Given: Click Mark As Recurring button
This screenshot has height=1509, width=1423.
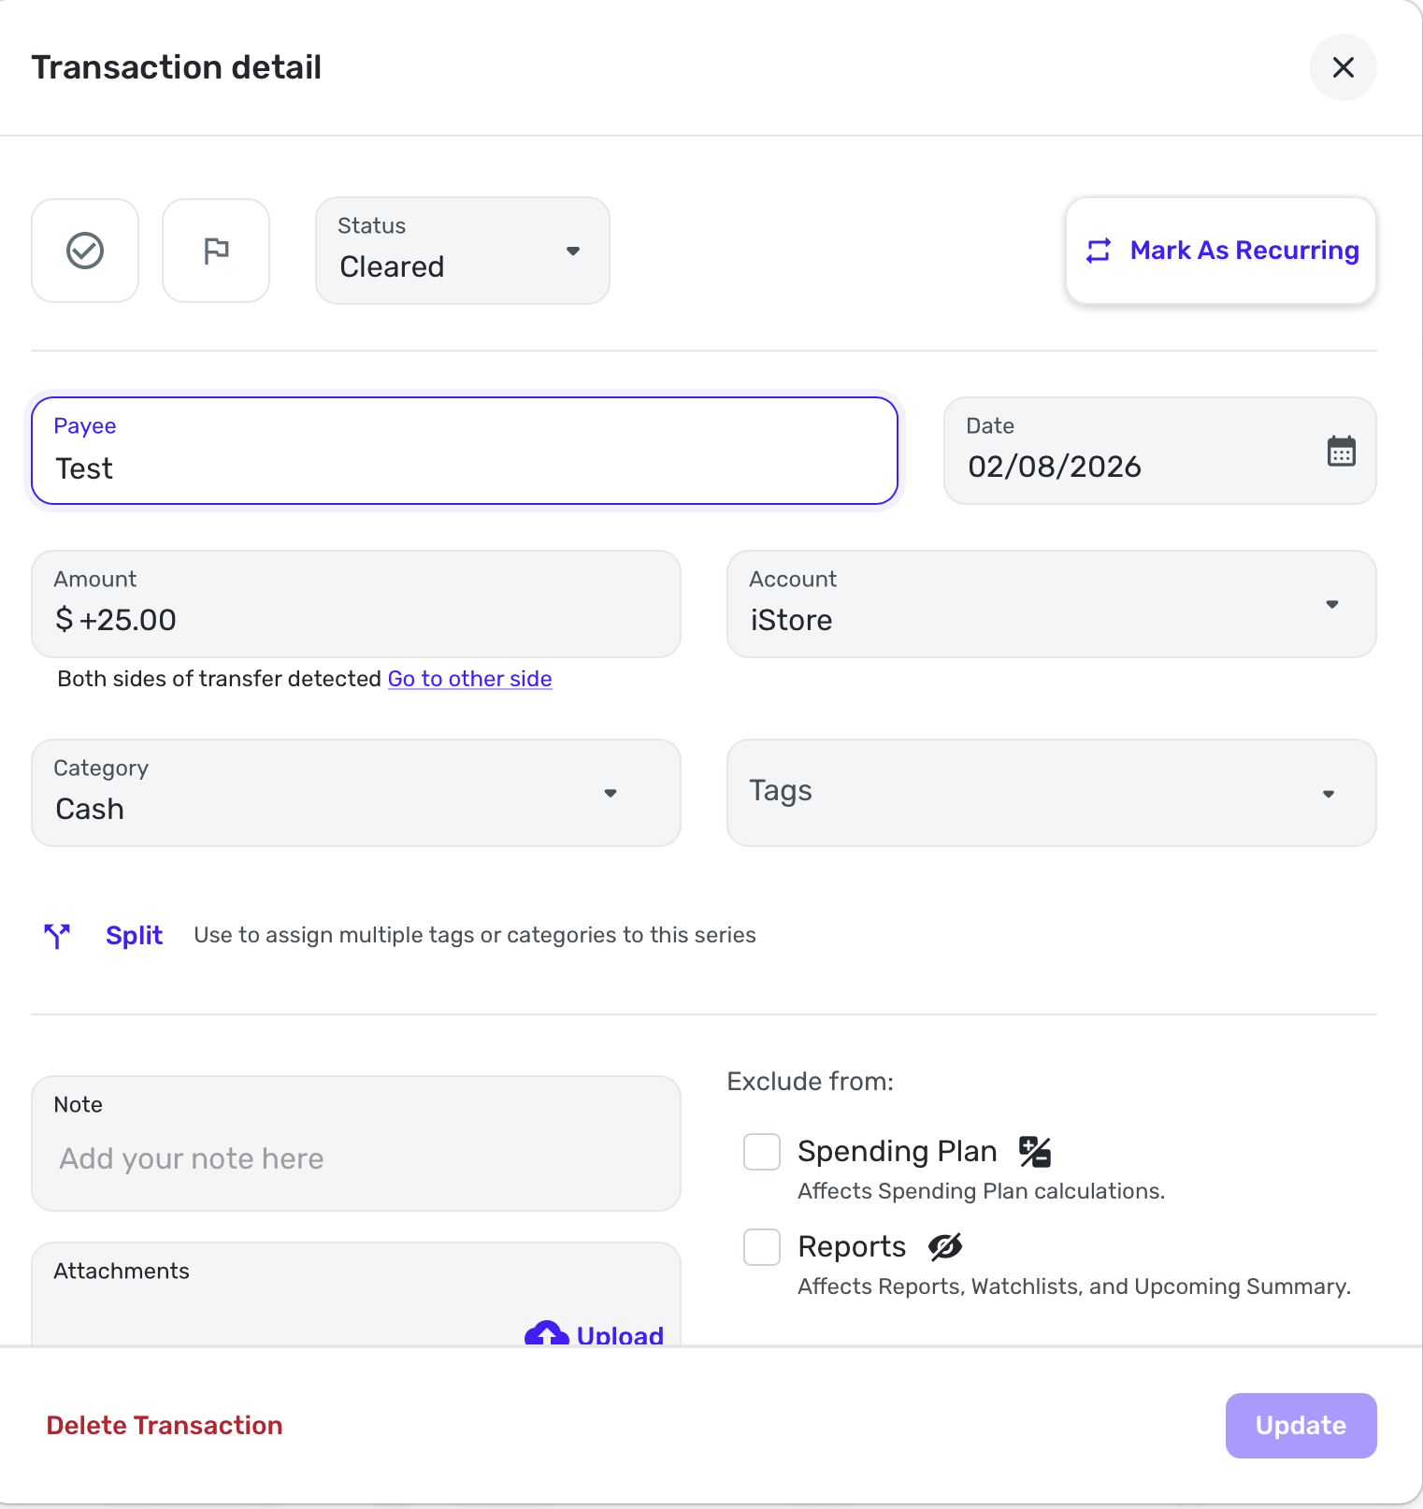Looking at the screenshot, I should pyautogui.click(x=1220, y=251).
